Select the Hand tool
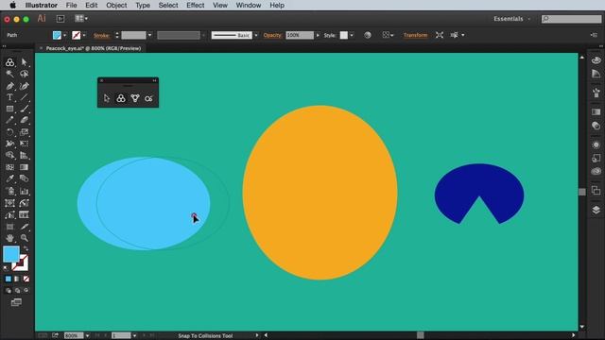Image resolution: width=605 pixels, height=340 pixels. [10, 238]
